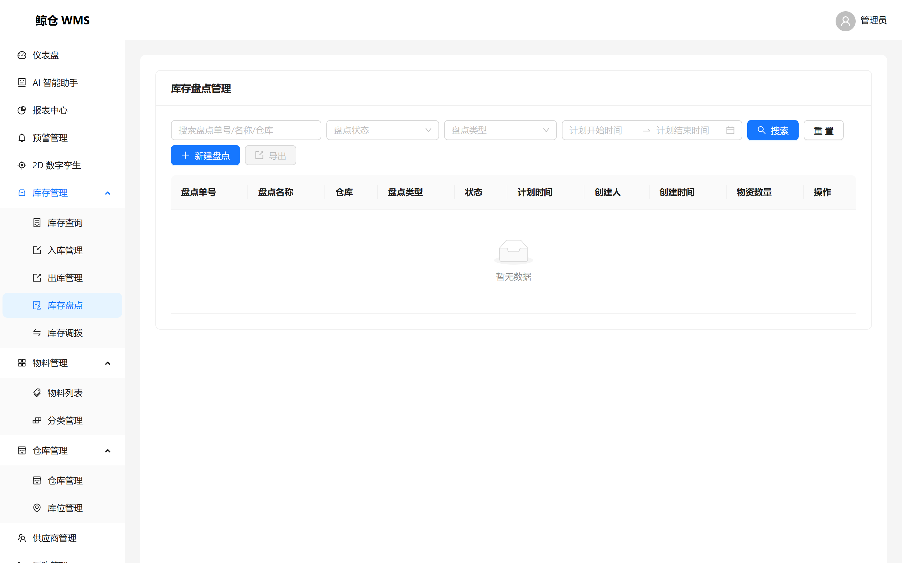902x563 pixels.
Task: Click the import icon beside 入库管理
Action: [x=37, y=250]
